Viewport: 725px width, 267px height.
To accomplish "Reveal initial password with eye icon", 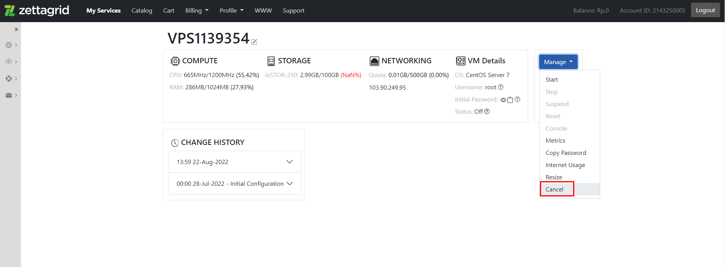I will tap(503, 100).
